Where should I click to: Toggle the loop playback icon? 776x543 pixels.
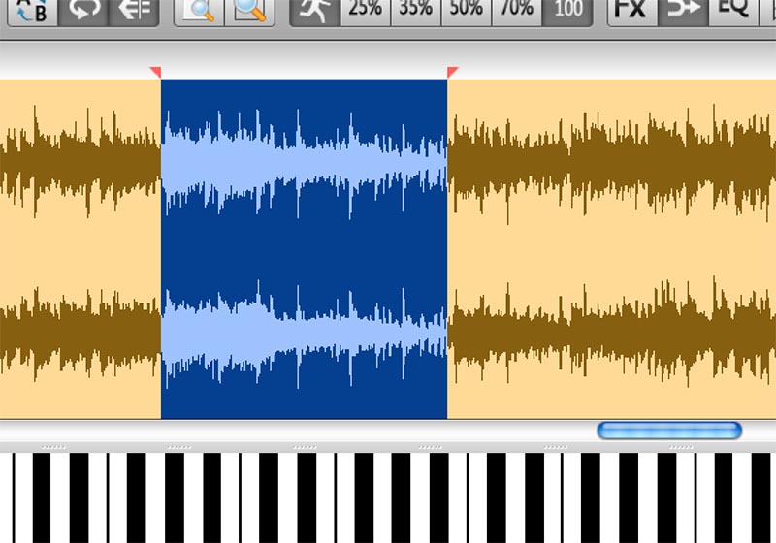coord(83,11)
